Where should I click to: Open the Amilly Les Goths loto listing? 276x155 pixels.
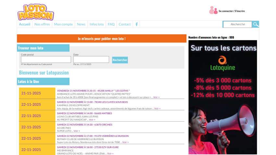click(x=93, y=91)
